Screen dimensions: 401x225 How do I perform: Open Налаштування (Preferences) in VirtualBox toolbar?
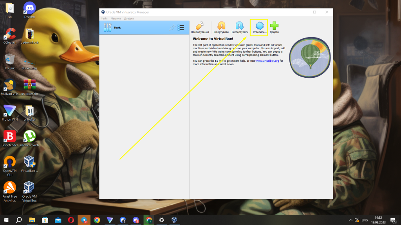pyautogui.click(x=200, y=27)
